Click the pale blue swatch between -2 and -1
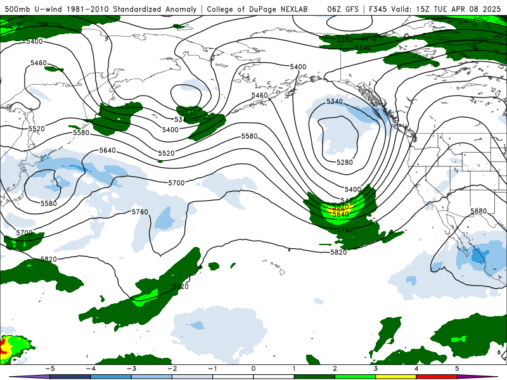507x380 pixels. tap(193, 377)
